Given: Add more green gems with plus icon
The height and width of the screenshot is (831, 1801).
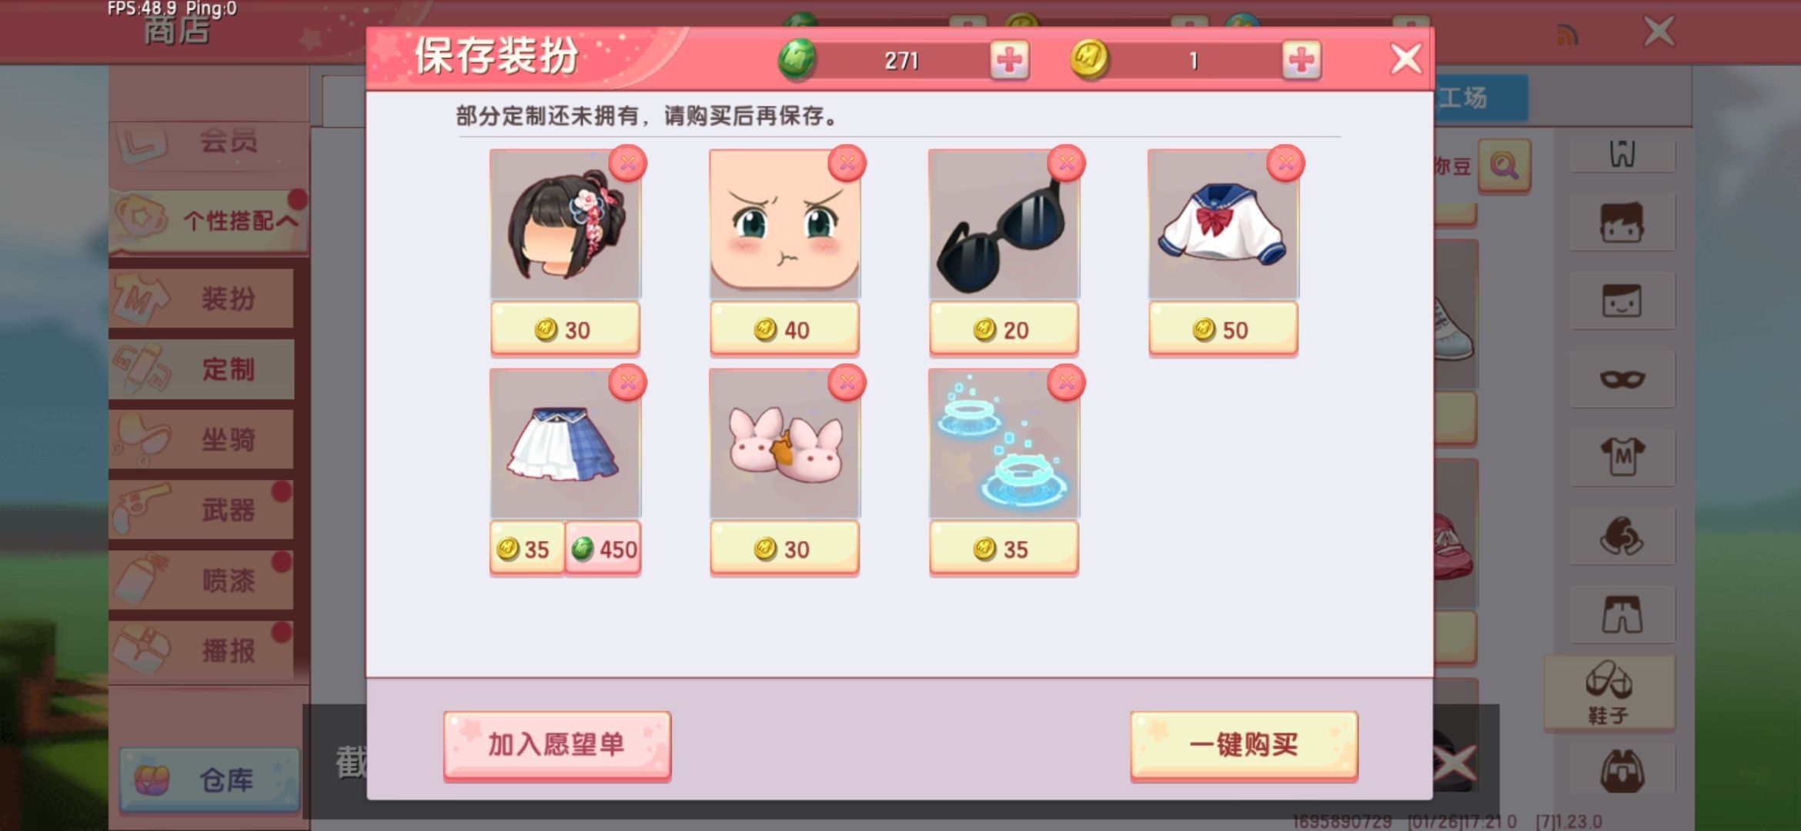Looking at the screenshot, I should 1010,60.
